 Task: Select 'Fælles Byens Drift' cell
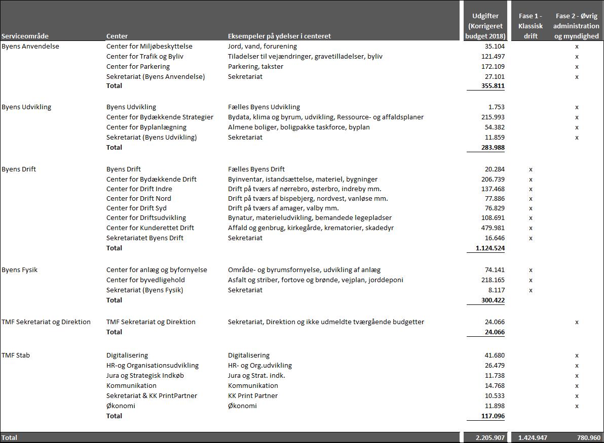click(x=256, y=169)
